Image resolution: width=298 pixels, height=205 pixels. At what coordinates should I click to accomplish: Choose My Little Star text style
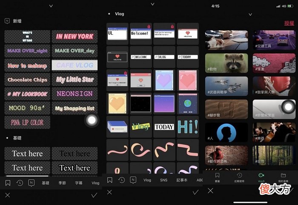tap(74, 79)
